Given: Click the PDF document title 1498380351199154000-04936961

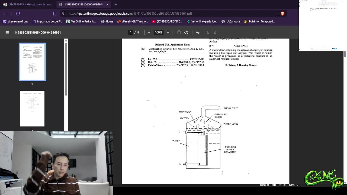Looking at the screenshot, I should coord(37,32).
